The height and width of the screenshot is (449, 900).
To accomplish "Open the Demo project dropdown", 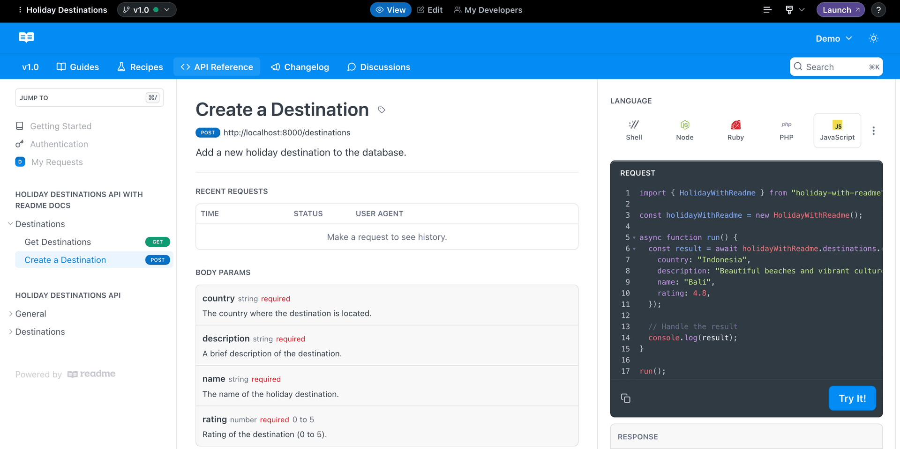I will [834, 38].
